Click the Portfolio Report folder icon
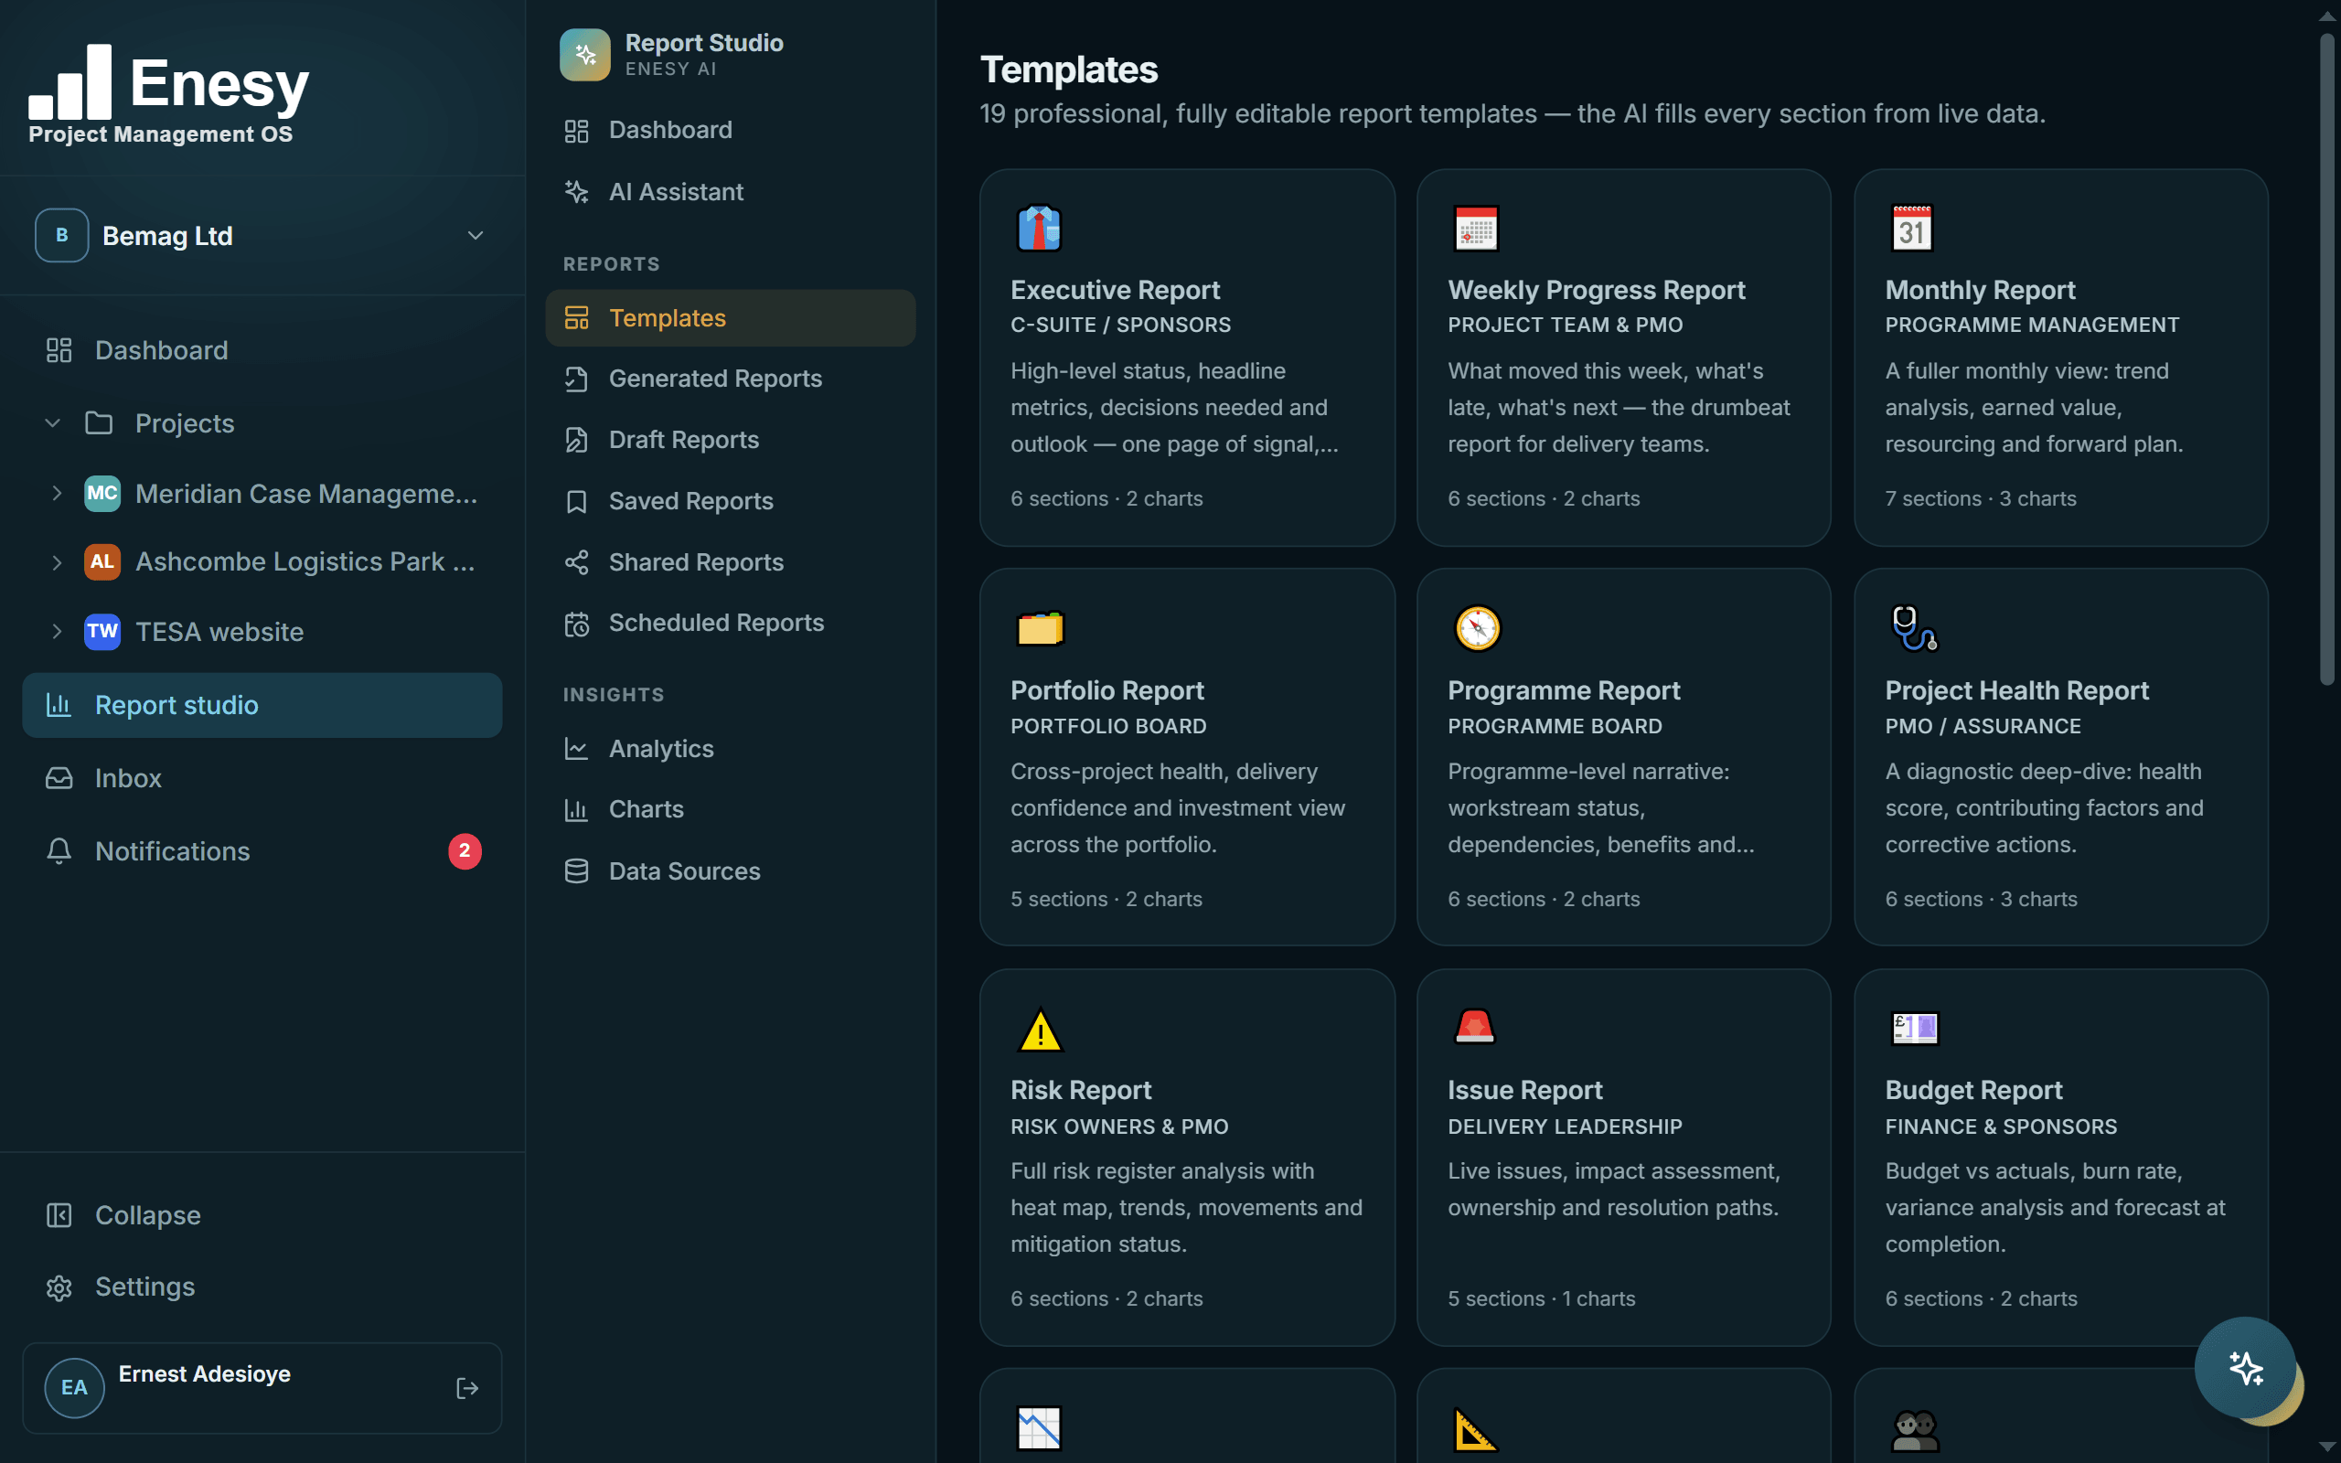 1040,628
